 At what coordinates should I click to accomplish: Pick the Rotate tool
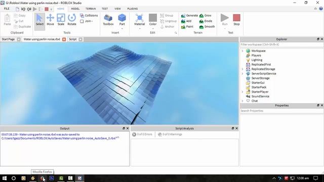[x=72, y=20]
